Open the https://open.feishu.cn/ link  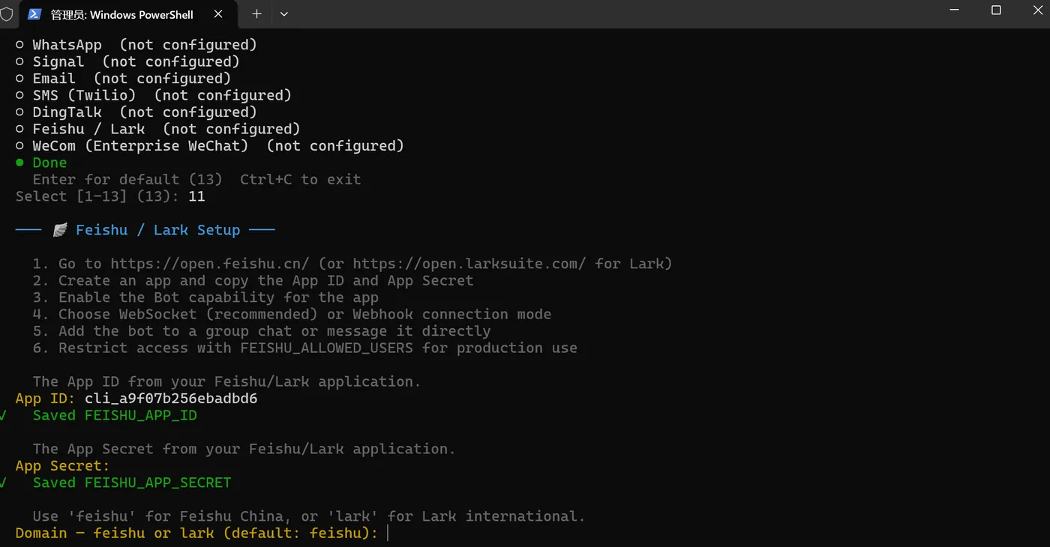click(x=210, y=264)
